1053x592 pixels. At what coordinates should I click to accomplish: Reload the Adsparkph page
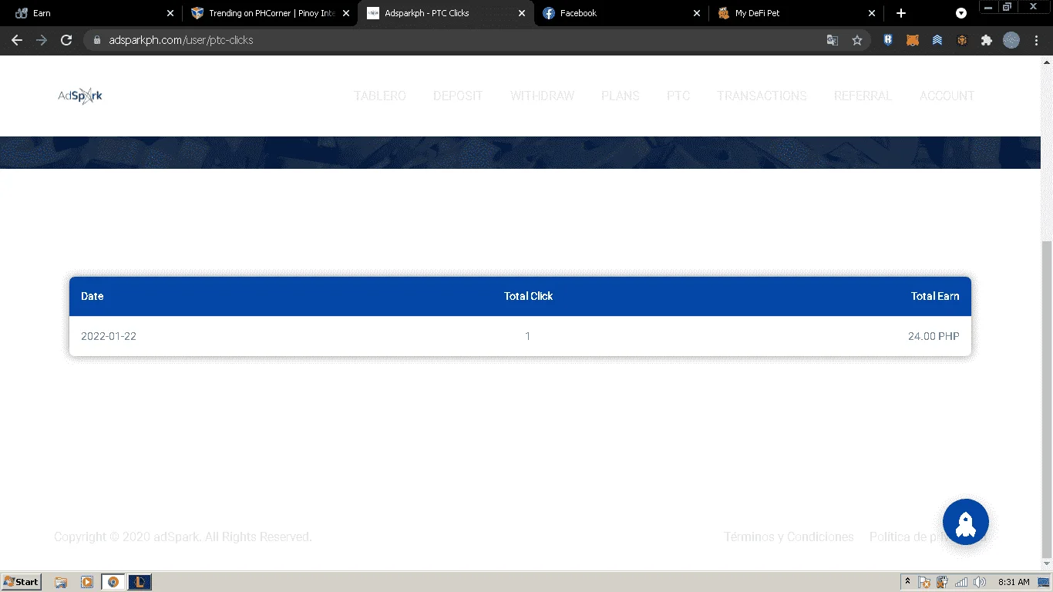(x=66, y=40)
